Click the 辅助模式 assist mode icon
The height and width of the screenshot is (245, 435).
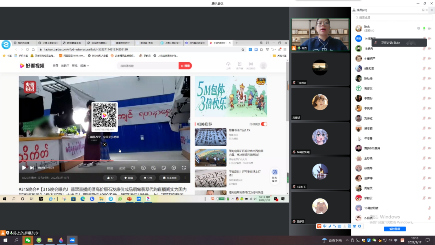[x=275, y=175]
